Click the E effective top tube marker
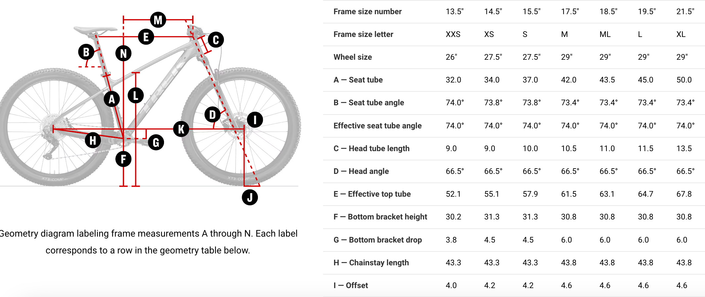 (x=146, y=37)
